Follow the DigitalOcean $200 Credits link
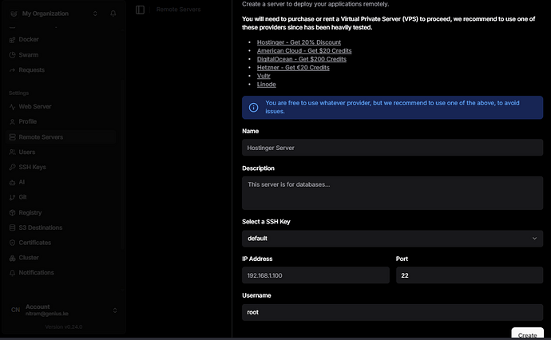This screenshot has height=340, width=551. click(301, 59)
